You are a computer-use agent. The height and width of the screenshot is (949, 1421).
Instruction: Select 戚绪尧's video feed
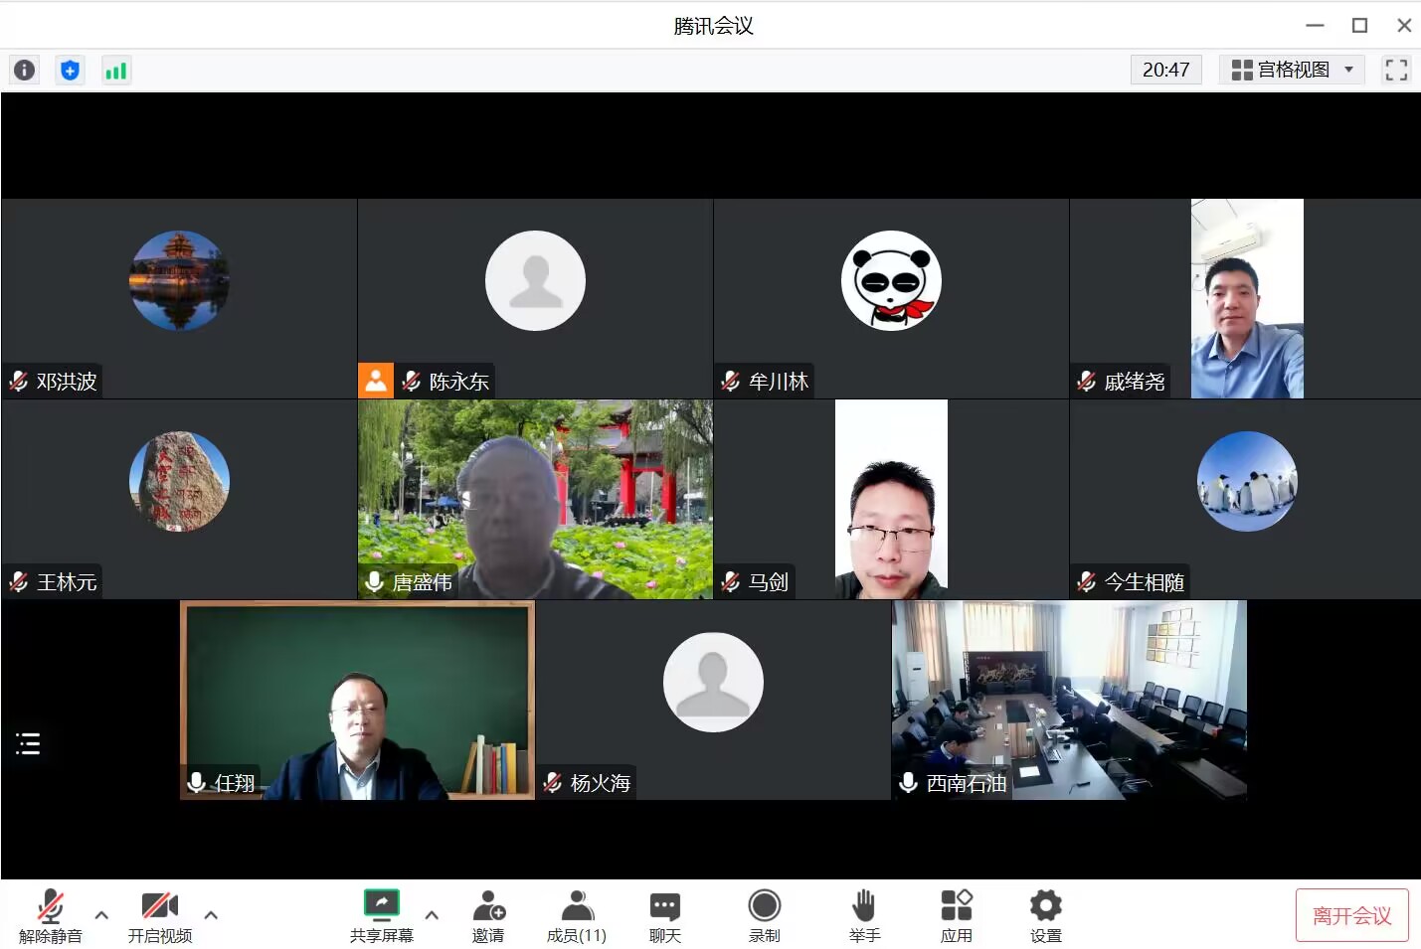click(x=1247, y=298)
